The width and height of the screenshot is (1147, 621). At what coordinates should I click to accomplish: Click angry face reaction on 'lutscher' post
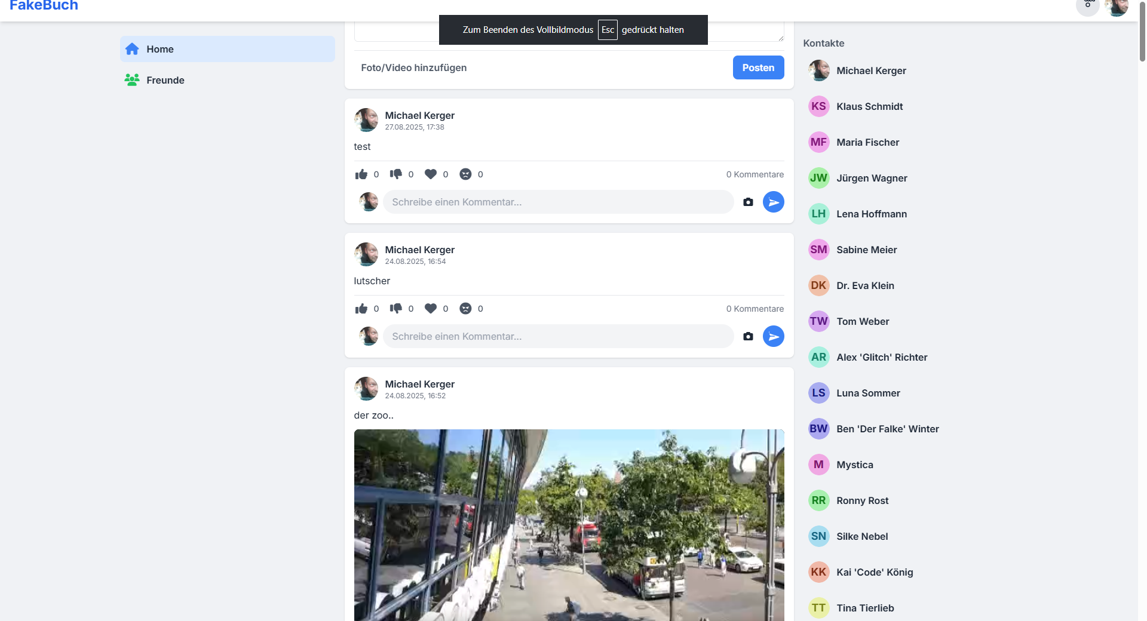465,309
